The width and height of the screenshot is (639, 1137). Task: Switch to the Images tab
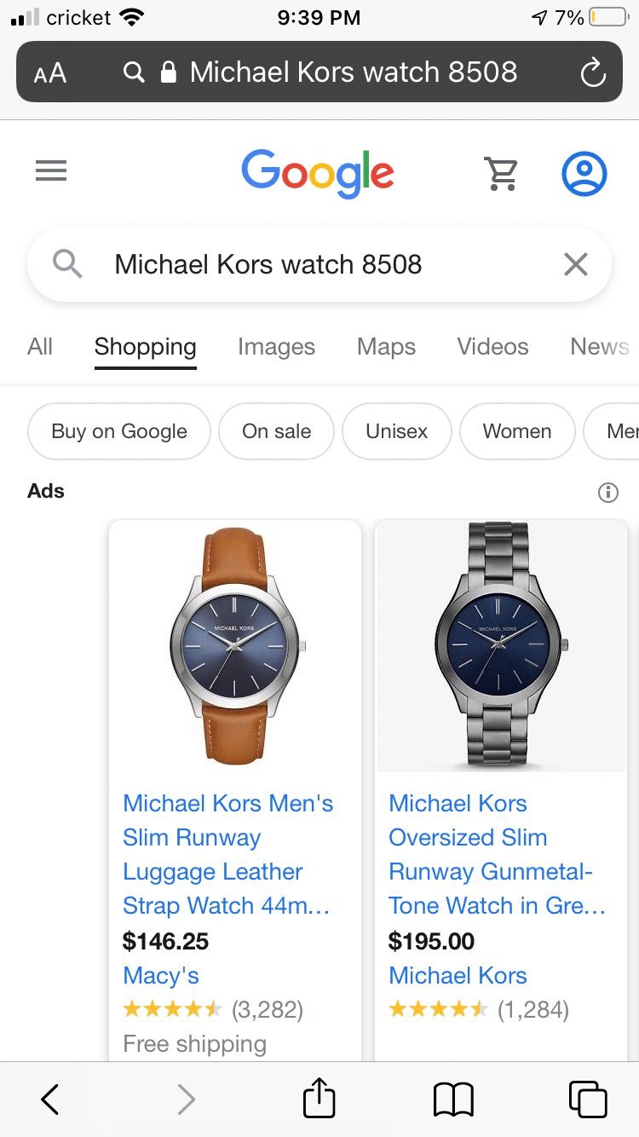point(276,347)
